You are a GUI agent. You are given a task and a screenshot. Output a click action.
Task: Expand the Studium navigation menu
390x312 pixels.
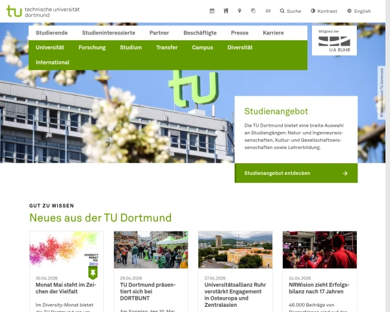click(x=131, y=47)
